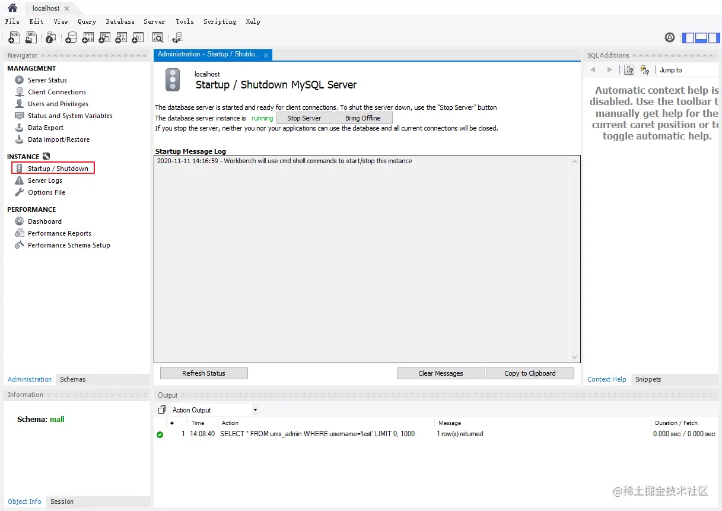722x511 pixels.
Task: Open Workbench preferences gear icon
Action: (x=670, y=37)
